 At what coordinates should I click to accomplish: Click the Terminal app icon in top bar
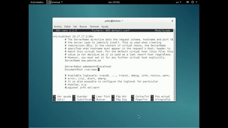pos(49,2)
